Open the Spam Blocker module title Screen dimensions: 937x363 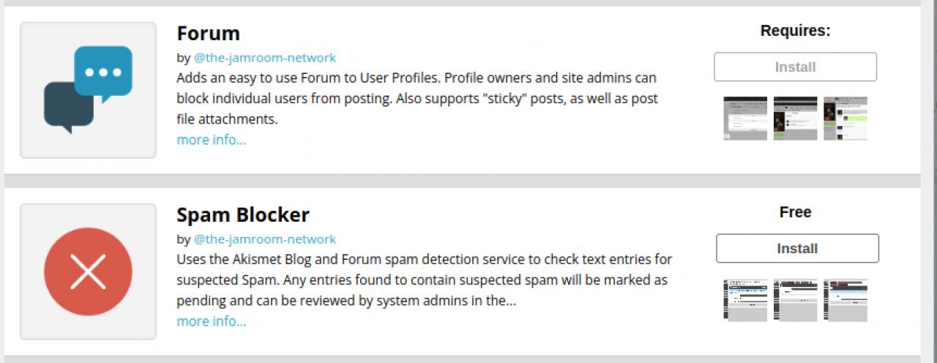coord(242,215)
